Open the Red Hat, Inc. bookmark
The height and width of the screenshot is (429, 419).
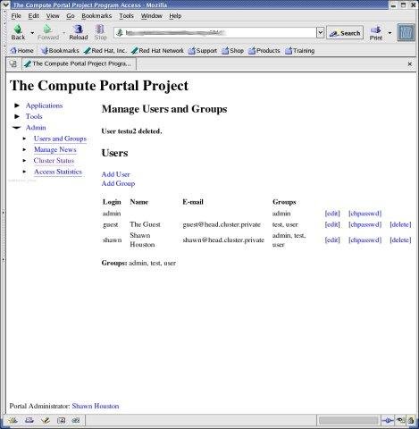tap(105, 51)
